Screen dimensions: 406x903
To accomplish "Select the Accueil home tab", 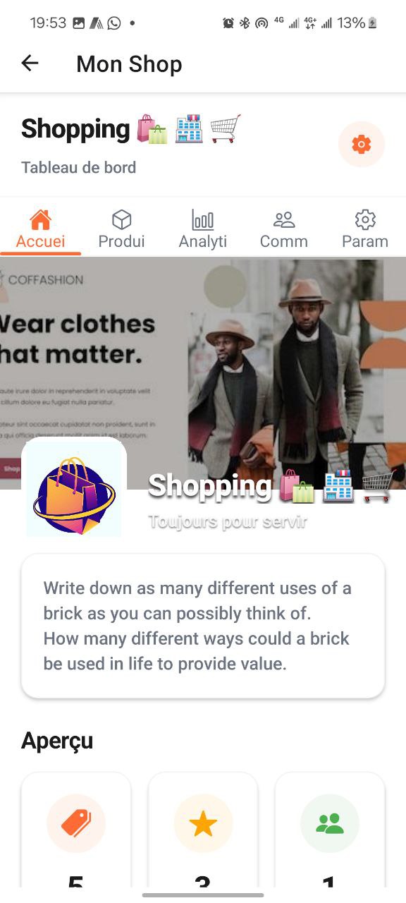I will pos(41,229).
